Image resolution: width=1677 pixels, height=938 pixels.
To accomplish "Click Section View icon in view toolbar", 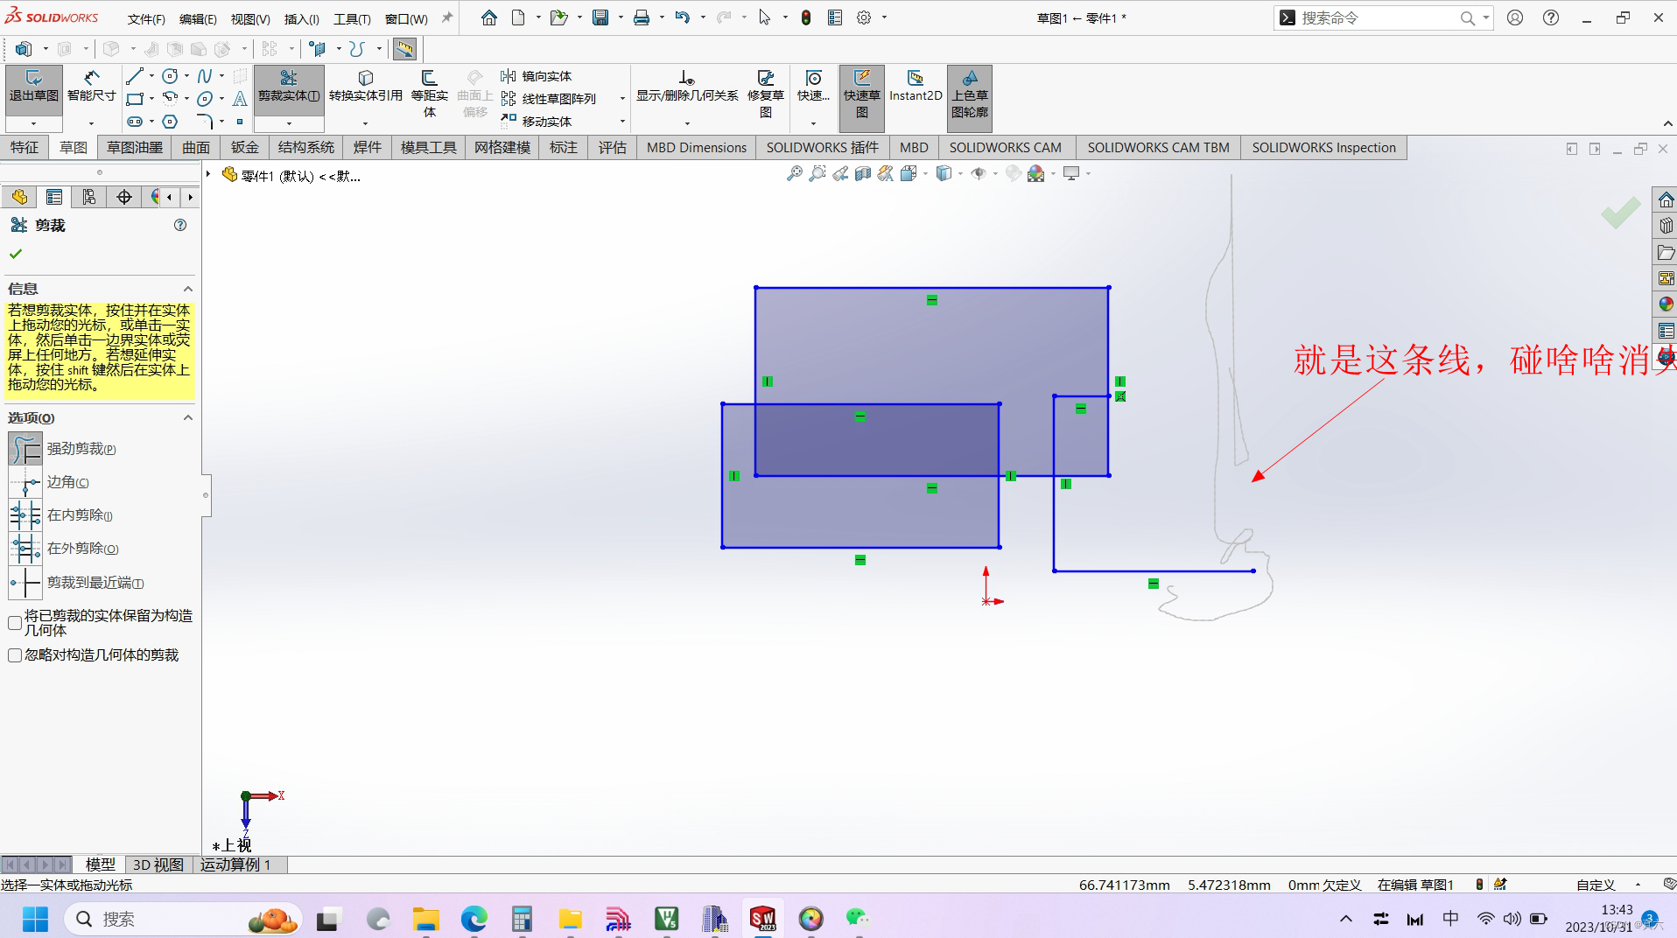I will (863, 173).
